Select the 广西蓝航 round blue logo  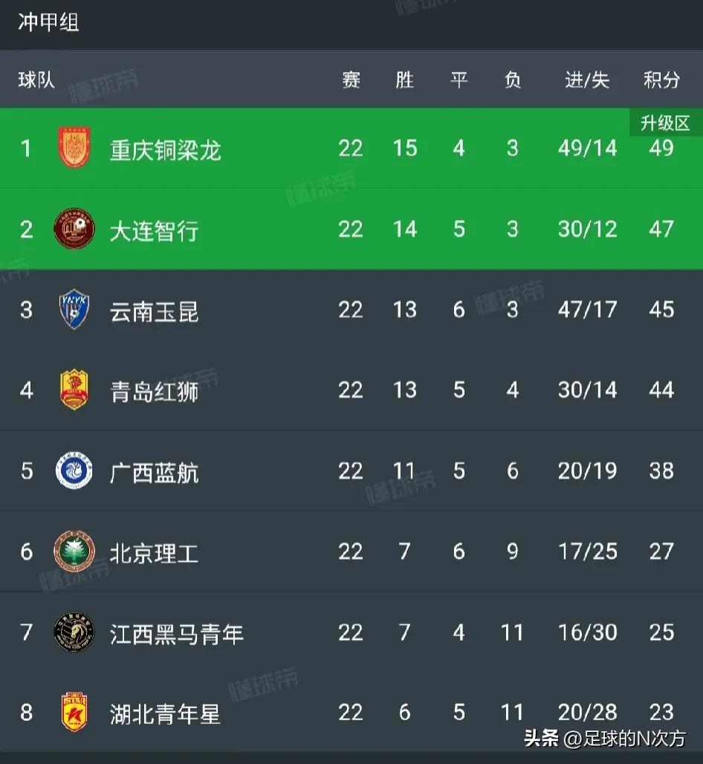tap(74, 471)
